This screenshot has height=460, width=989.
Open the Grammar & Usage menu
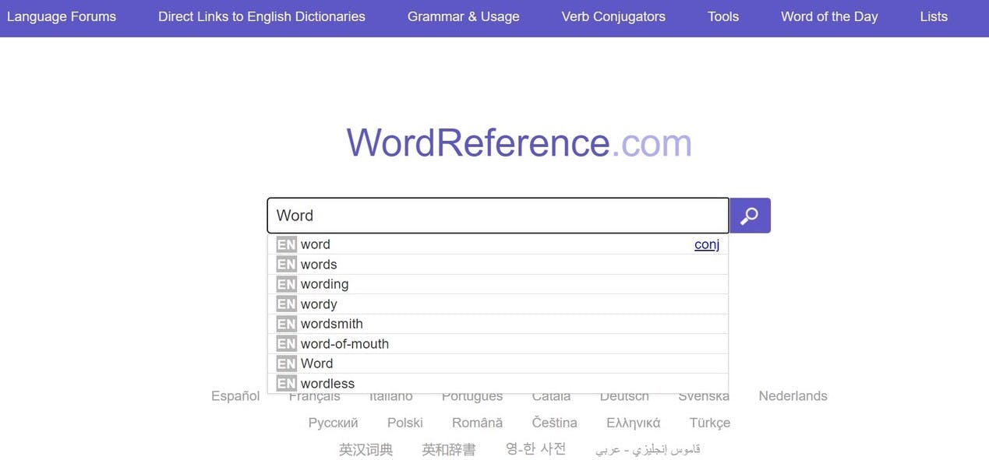pos(464,16)
